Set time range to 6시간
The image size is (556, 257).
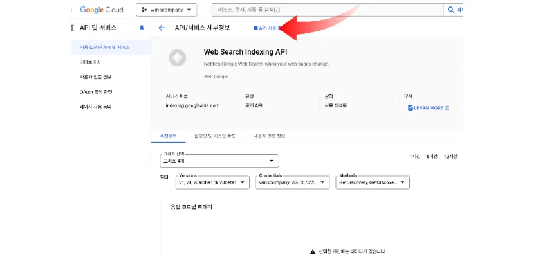[432, 157]
